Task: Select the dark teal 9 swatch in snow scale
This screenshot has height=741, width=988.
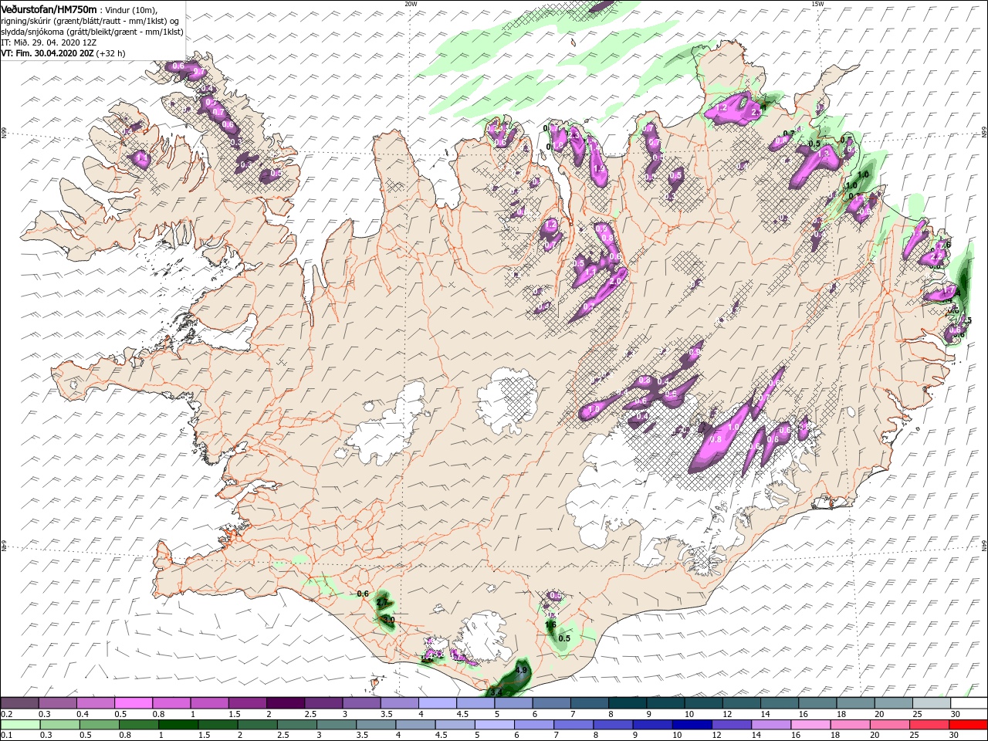Action: [x=665, y=703]
